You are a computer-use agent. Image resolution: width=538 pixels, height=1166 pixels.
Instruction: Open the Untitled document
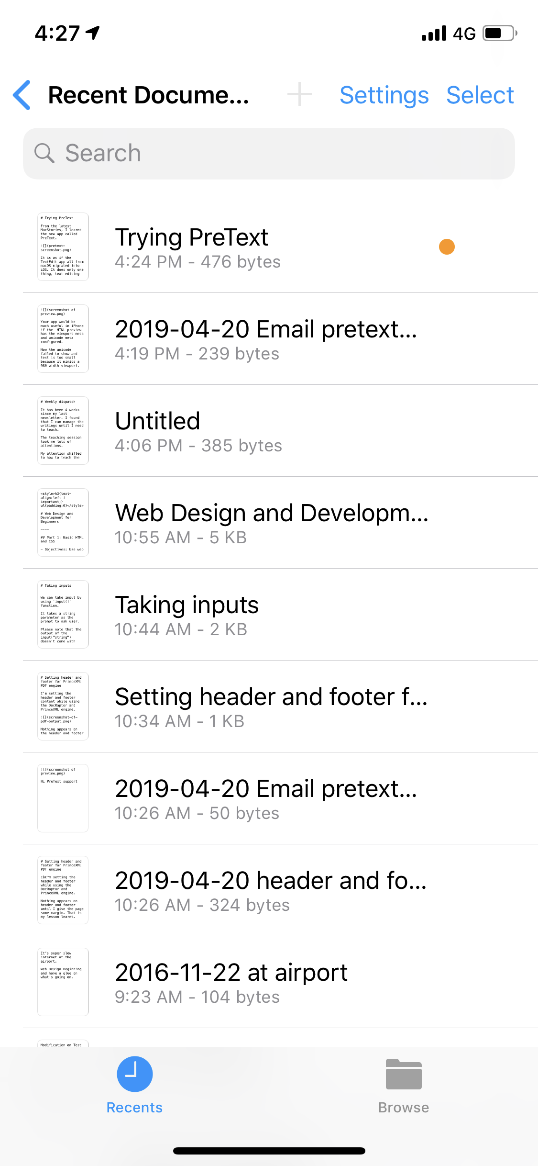[280, 431]
